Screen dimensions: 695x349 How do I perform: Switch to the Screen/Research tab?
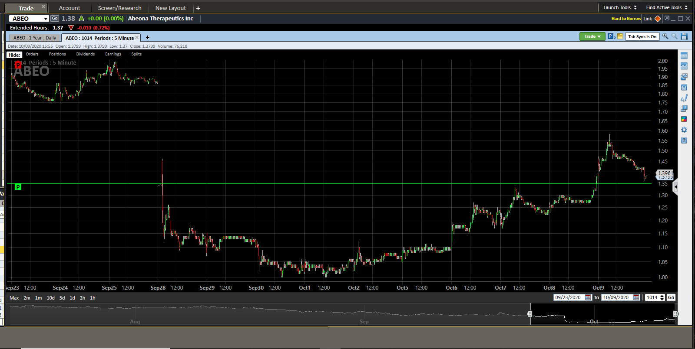click(x=119, y=8)
